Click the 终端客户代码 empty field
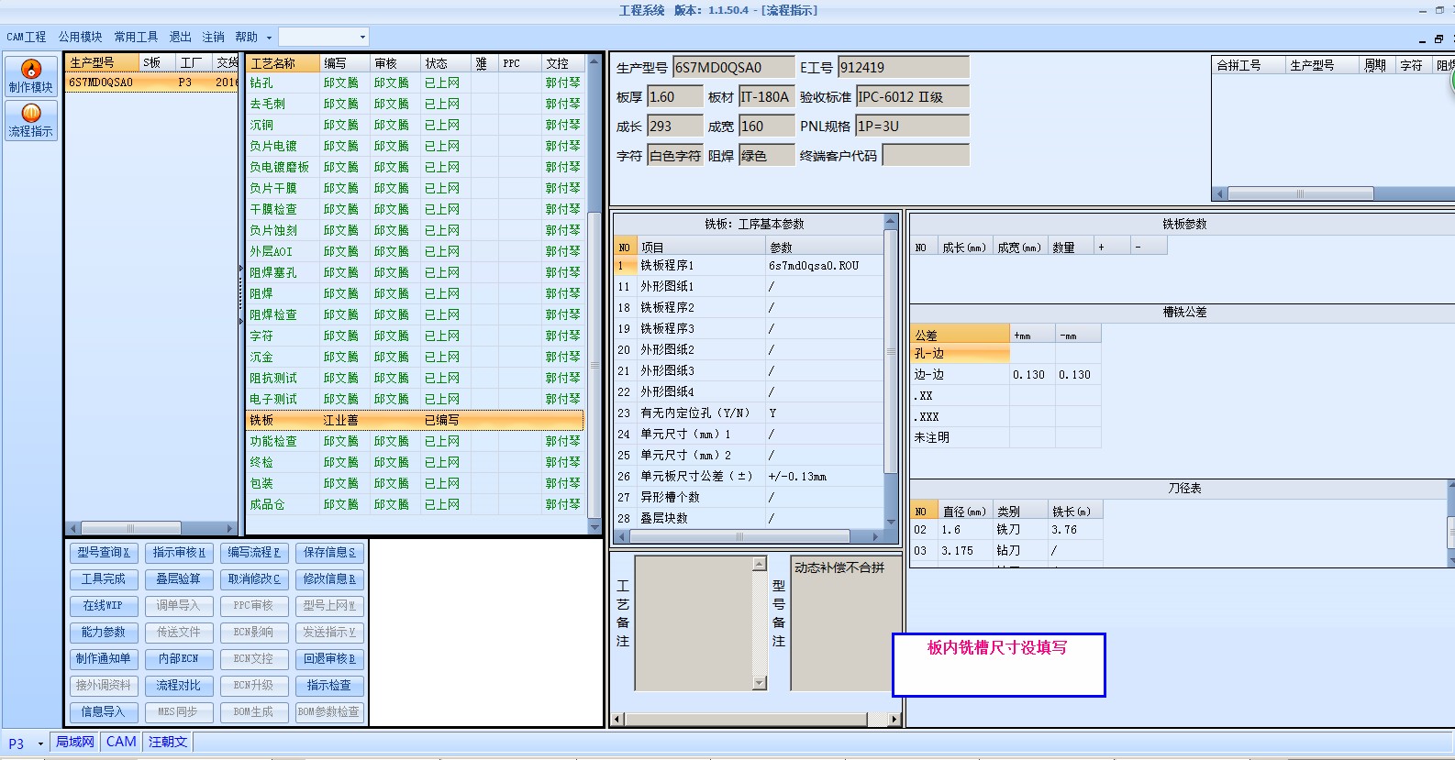Screen dimensions: 1455x760 click(926, 156)
